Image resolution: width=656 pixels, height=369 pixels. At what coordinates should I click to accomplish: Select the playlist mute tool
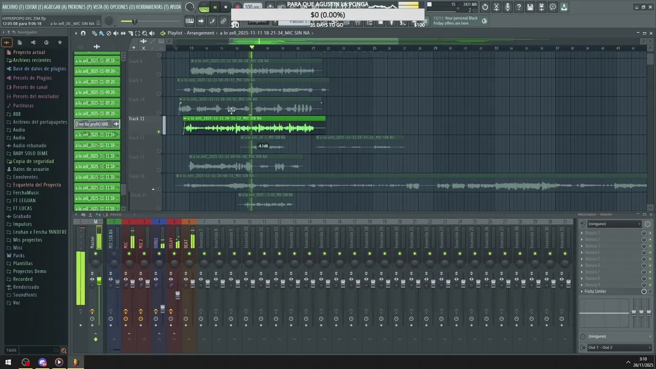coord(115,33)
